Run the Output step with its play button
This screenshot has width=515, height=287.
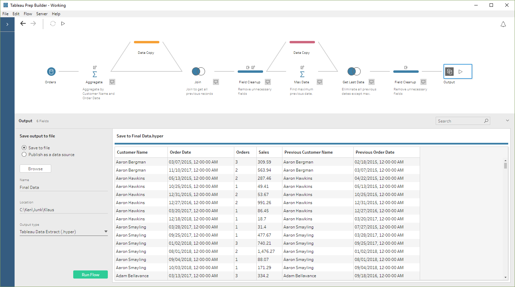click(x=460, y=71)
